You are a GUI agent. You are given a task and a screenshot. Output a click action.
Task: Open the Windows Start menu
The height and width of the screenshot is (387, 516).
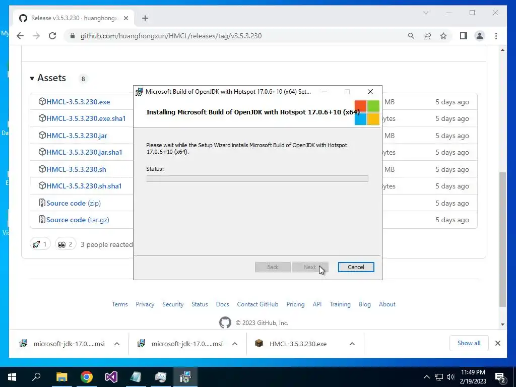pyautogui.click(x=12, y=377)
